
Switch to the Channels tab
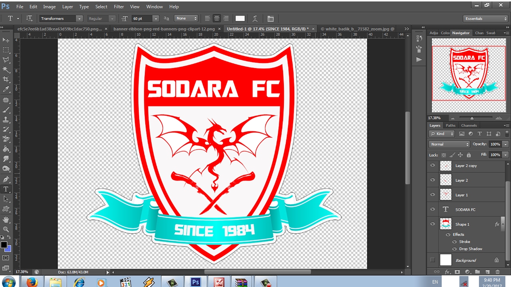pyautogui.click(x=469, y=125)
